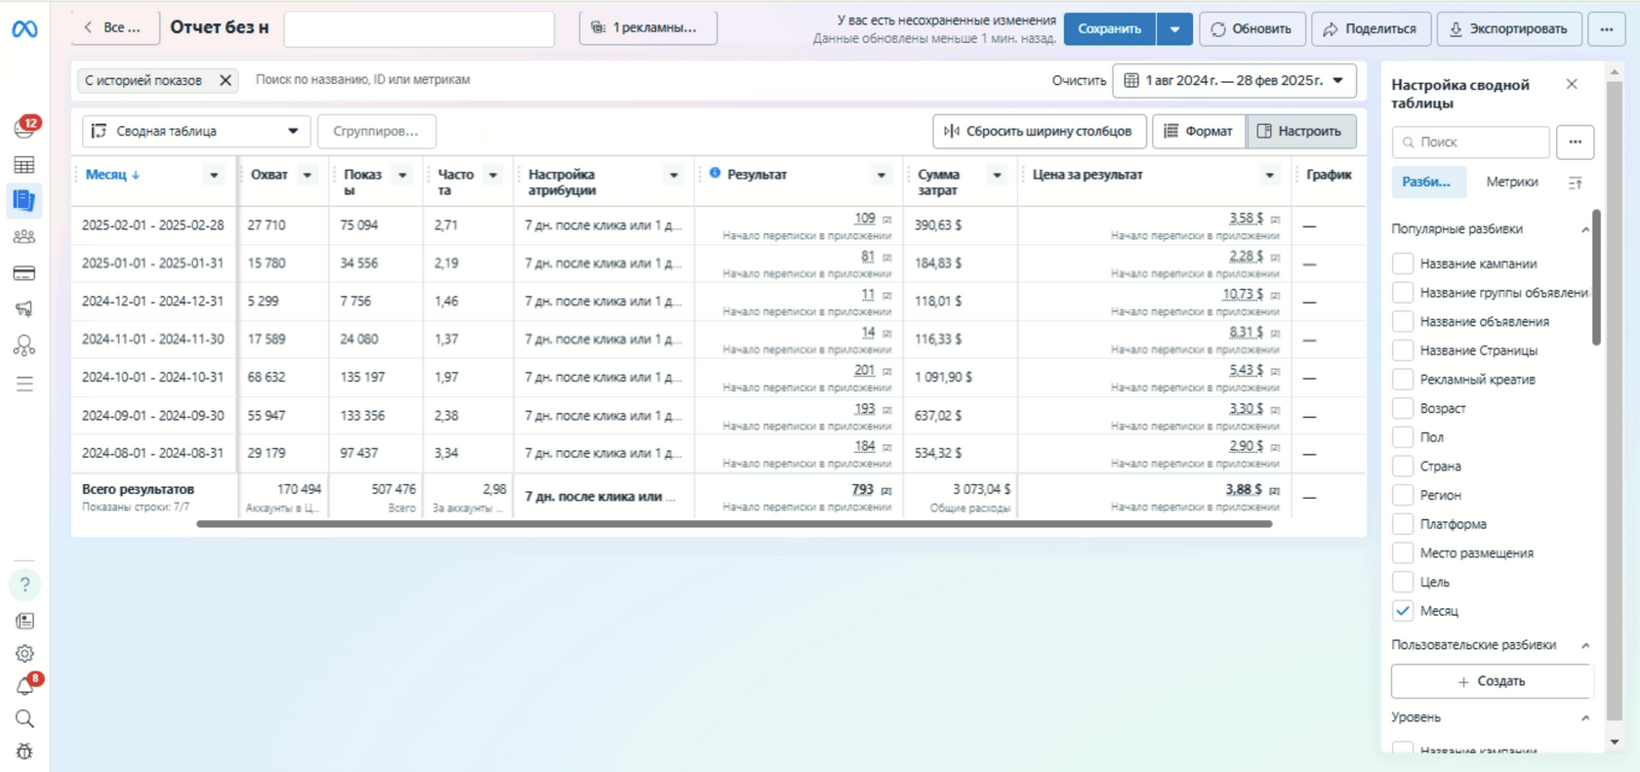Uncheck the Месяц breakdown checkbox
Viewport: 1640px width, 772px height.
(x=1403, y=610)
